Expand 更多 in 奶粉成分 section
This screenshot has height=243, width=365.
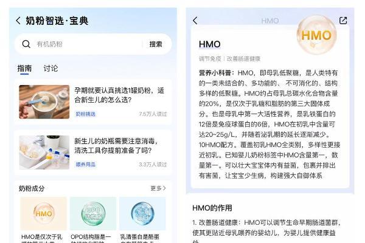(x=158, y=188)
